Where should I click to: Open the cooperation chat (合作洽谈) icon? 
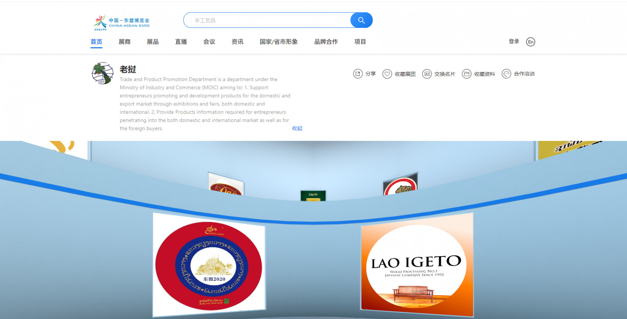tap(506, 74)
